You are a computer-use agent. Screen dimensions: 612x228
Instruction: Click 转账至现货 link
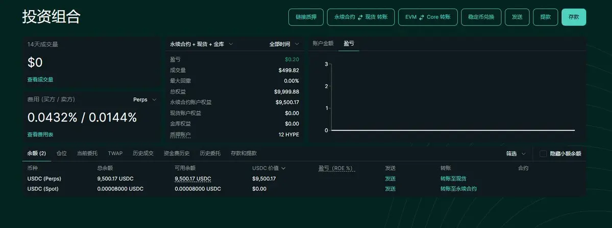pos(453,179)
